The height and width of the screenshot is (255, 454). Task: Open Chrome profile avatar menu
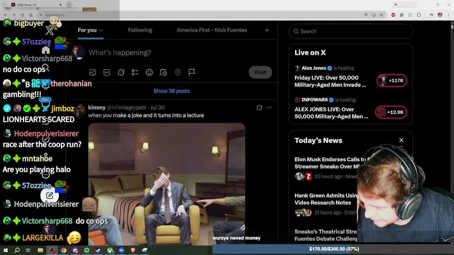(440, 15)
